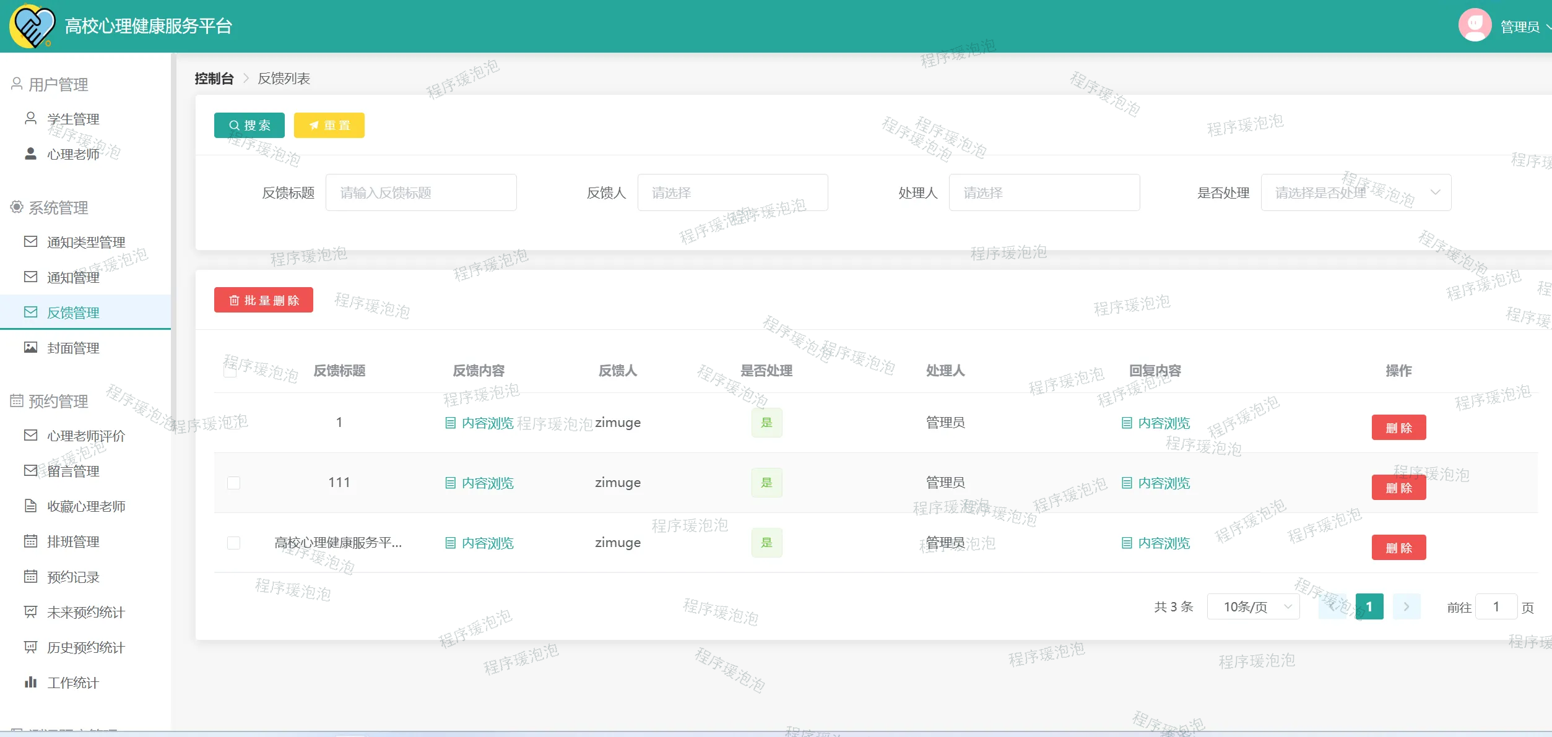Click the envelope icon beside 通知类型管理
This screenshot has height=737, width=1552.
point(30,241)
